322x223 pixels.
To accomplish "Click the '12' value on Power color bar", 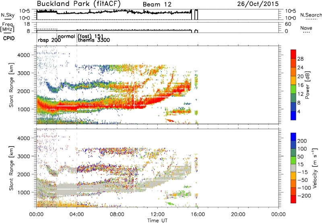I will [300, 94].
